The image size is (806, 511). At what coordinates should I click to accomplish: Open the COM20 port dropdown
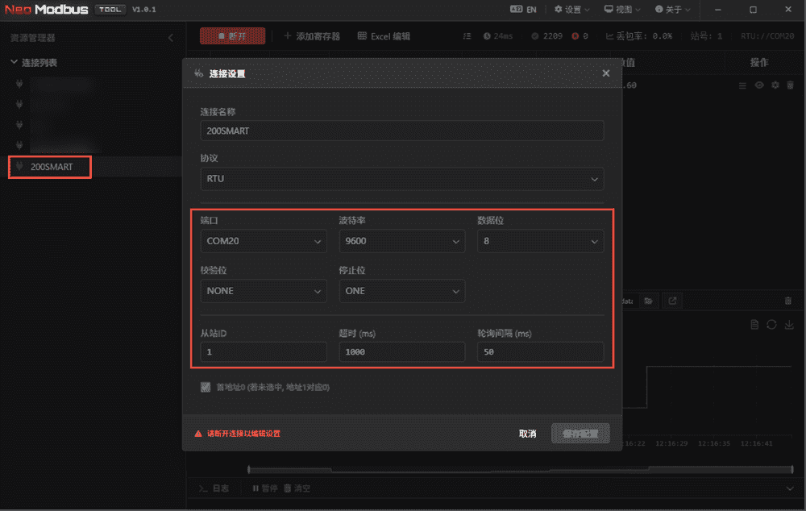coord(263,241)
